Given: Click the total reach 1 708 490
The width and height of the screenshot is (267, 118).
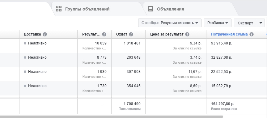Looking at the screenshot, I should point(132,104).
